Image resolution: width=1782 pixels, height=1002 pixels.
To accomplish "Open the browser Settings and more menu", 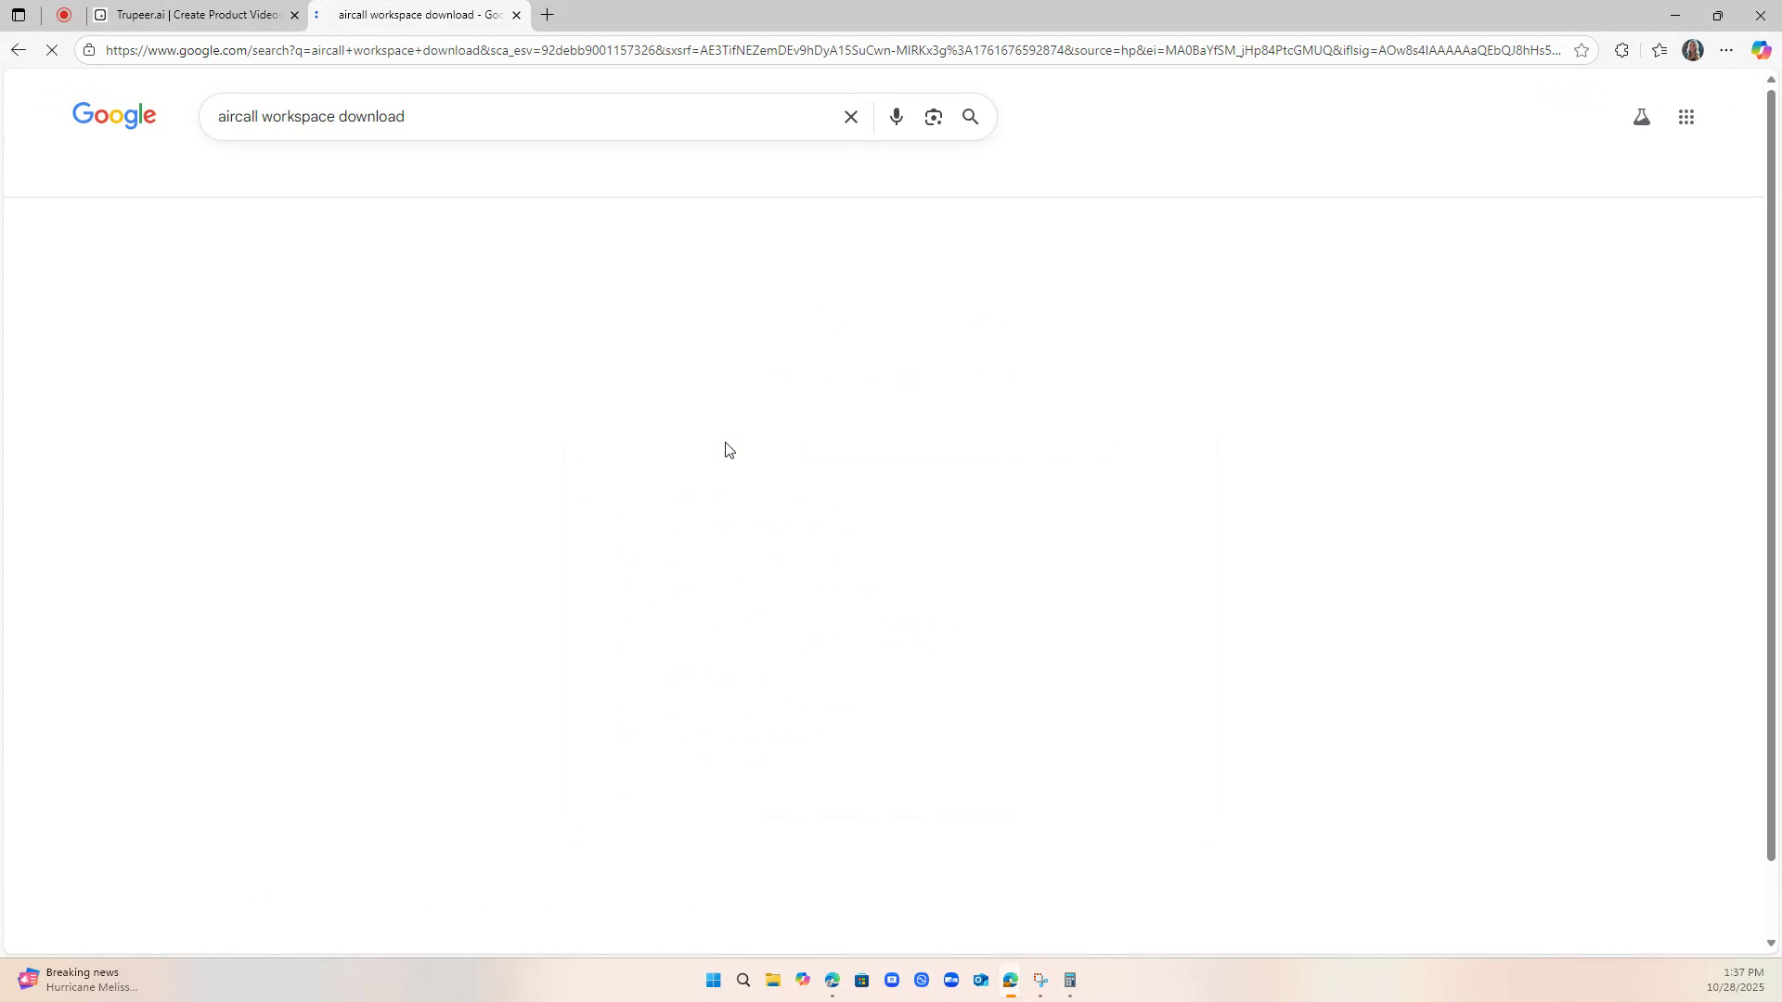I will point(1725,50).
